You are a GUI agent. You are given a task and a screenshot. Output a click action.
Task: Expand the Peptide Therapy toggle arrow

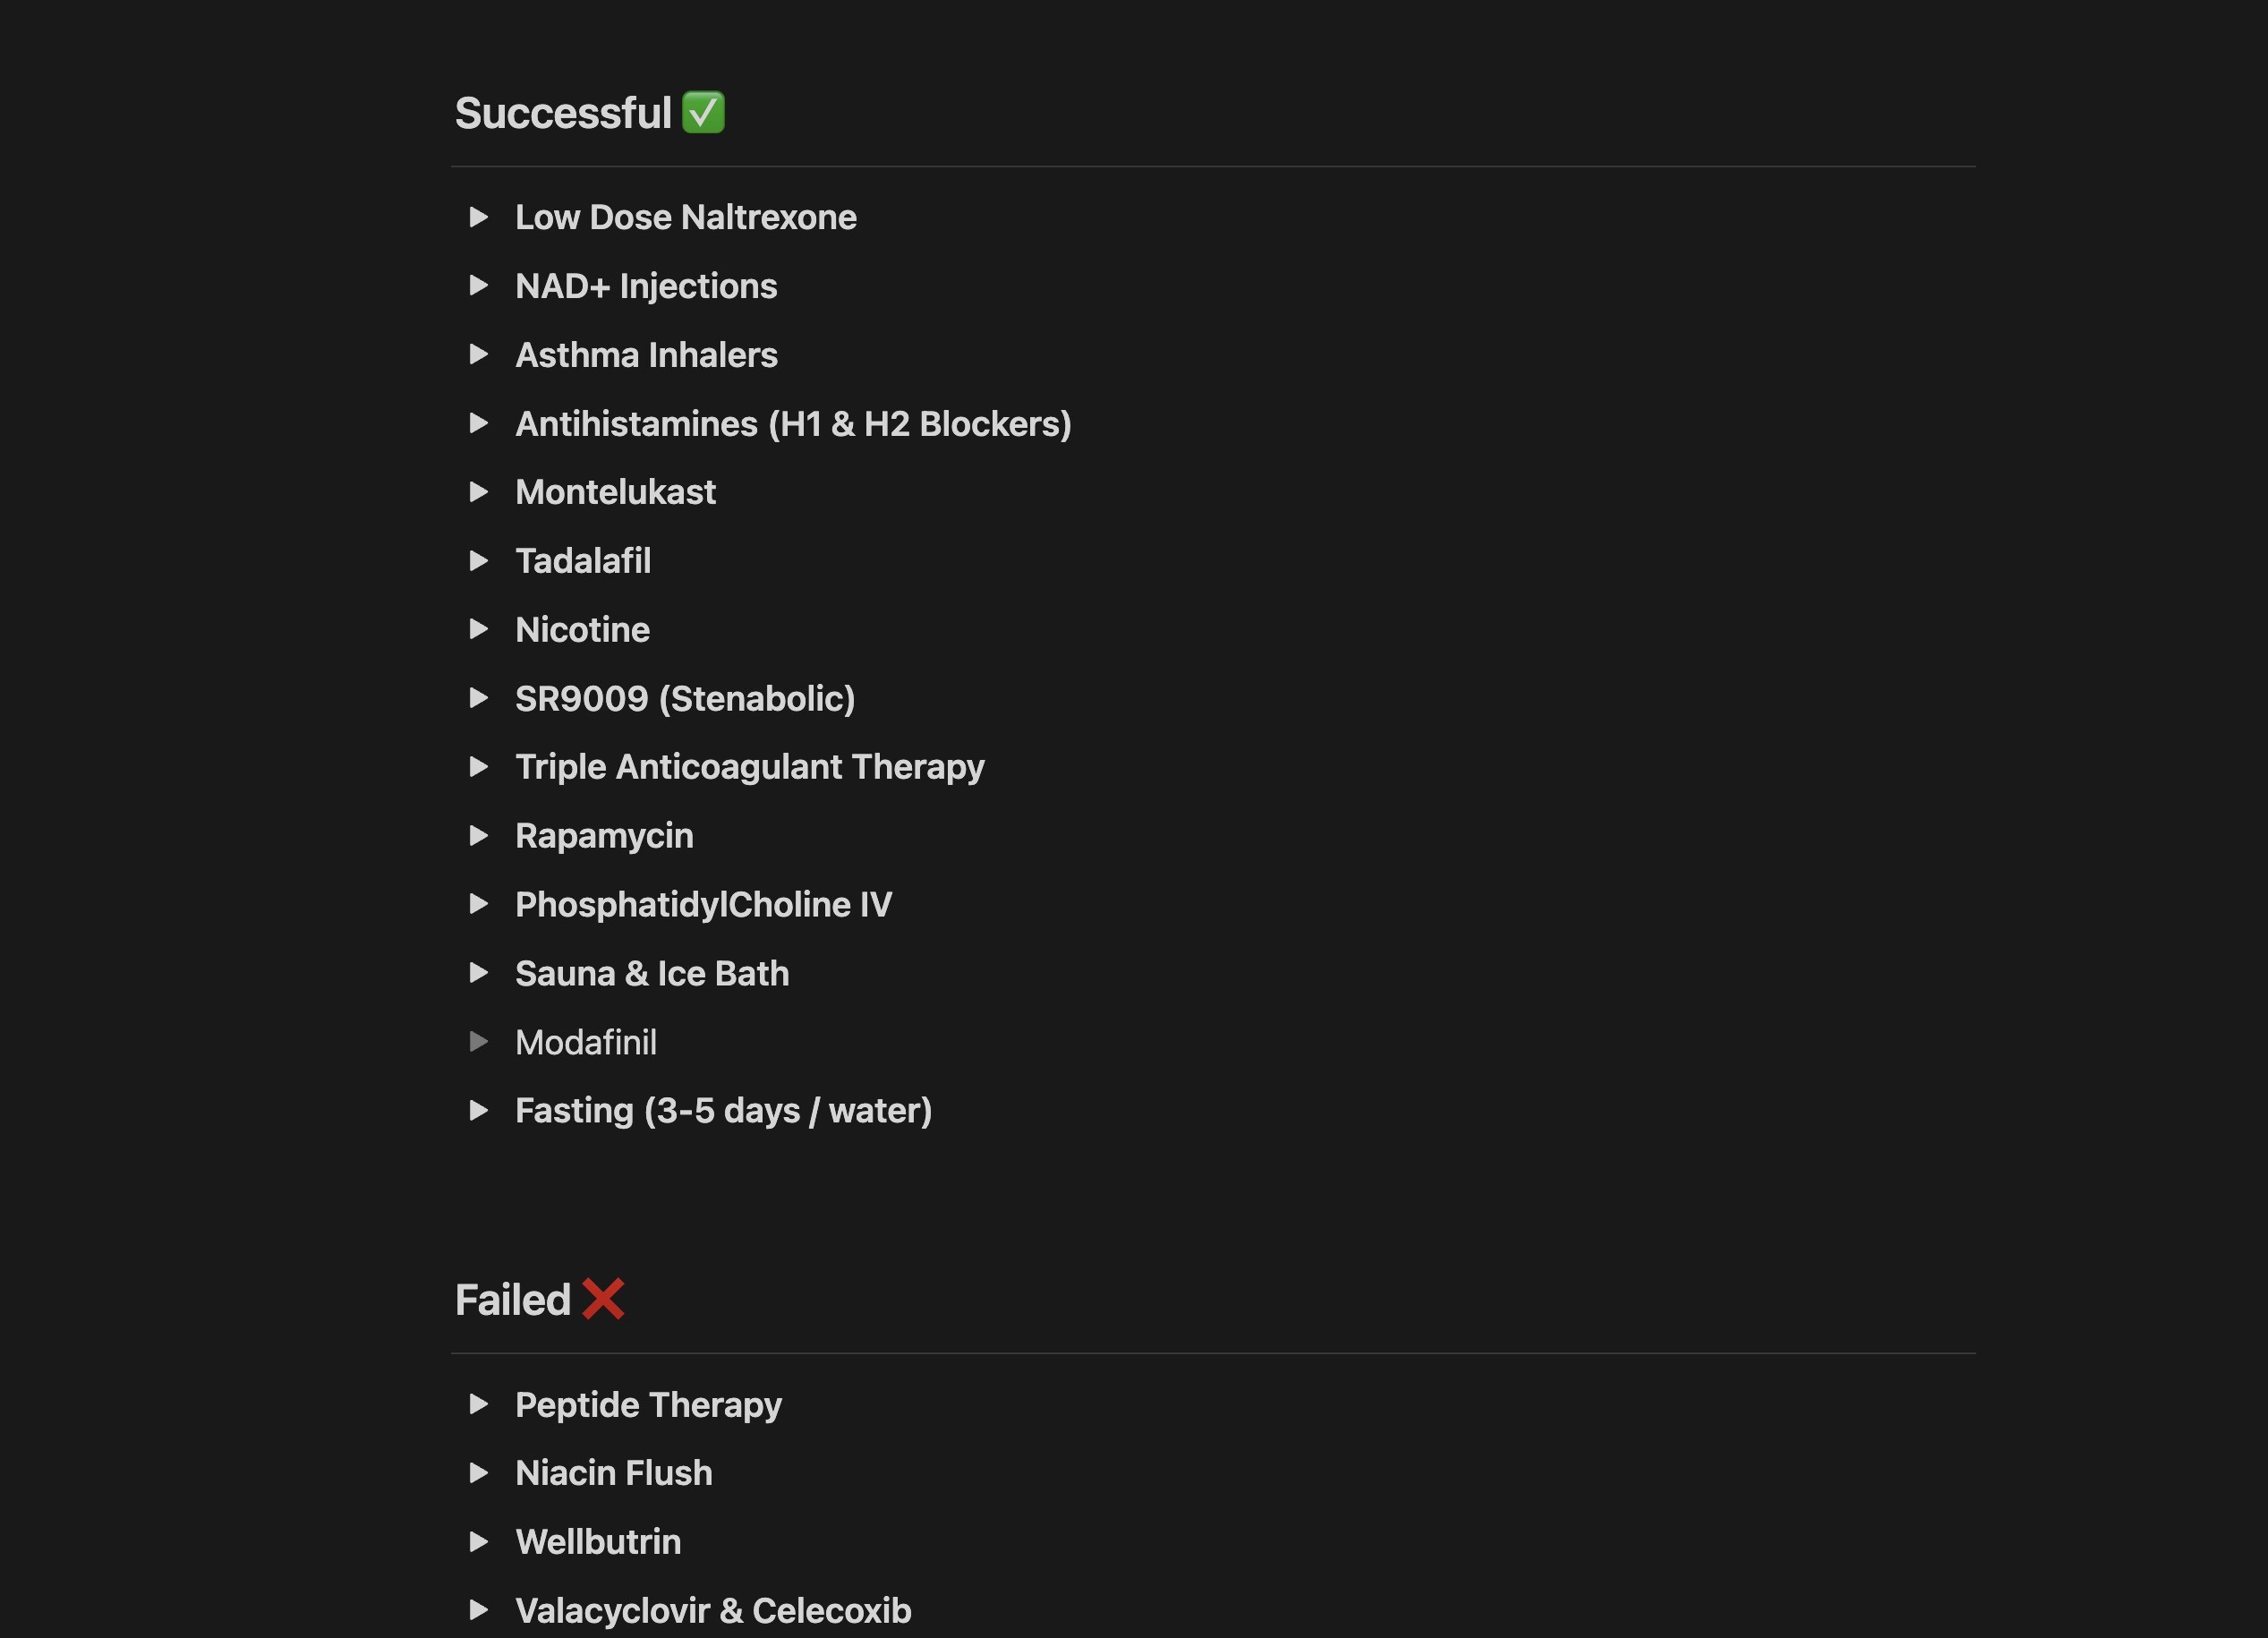(x=479, y=1404)
